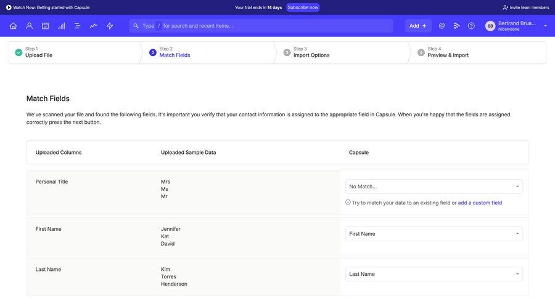Viewport: 555px width, 298px height.
Task: Open the Reports line graph icon
Action: coord(93,26)
